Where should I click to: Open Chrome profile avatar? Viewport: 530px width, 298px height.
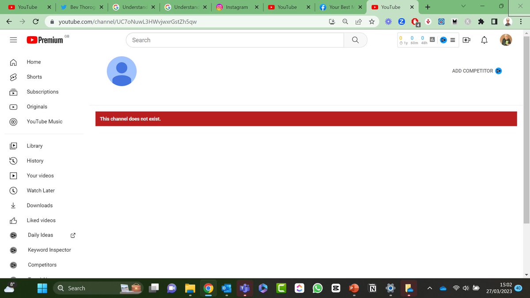507,22
